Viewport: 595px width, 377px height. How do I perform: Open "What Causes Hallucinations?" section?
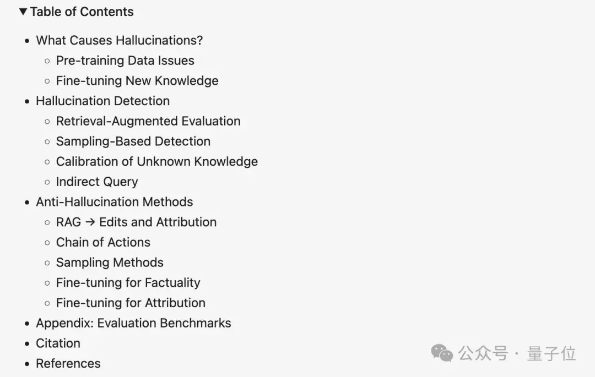tap(119, 40)
